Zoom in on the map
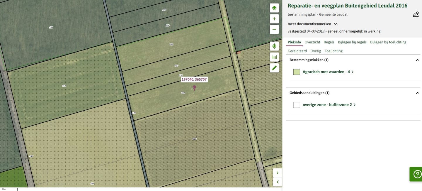The image size is (422, 191). click(274, 19)
